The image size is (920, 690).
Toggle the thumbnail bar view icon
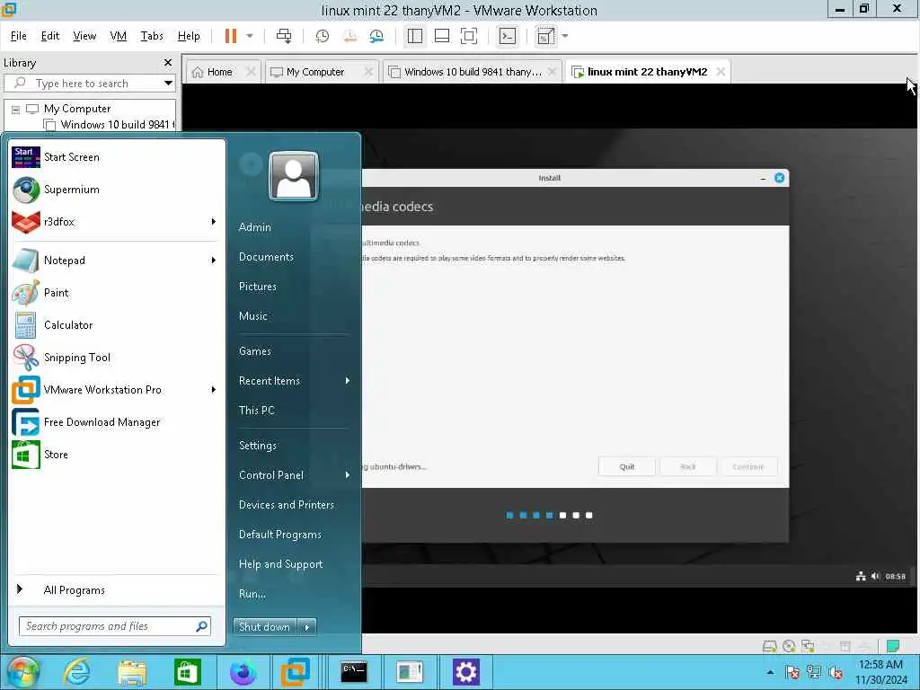(442, 36)
